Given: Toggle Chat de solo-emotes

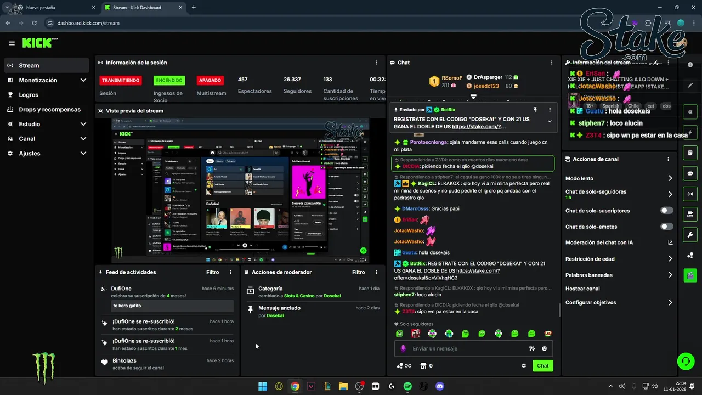Looking at the screenshot, I should coord(667,227).
